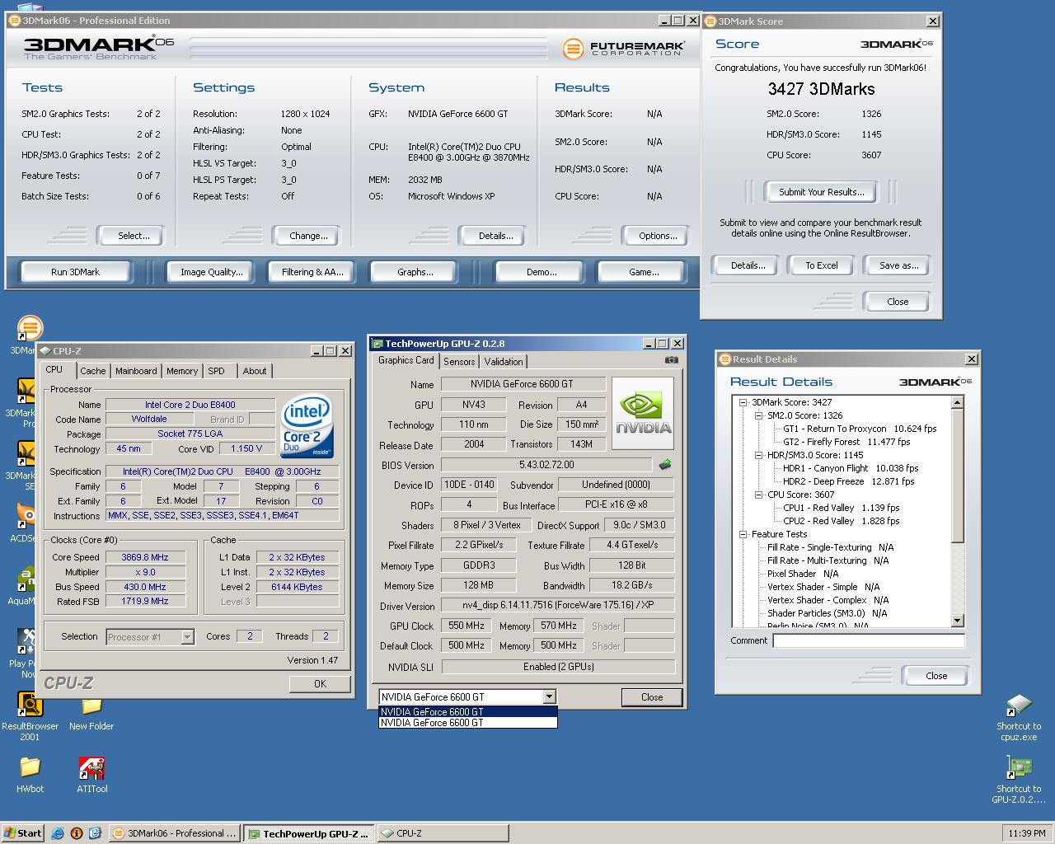The height and width of the screenshot is (844, 1055).
Task: Click the CPU-Z taskbar button
Action: pos(443,833)
